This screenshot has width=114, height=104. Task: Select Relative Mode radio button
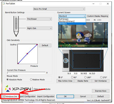(x=31, y=79)
